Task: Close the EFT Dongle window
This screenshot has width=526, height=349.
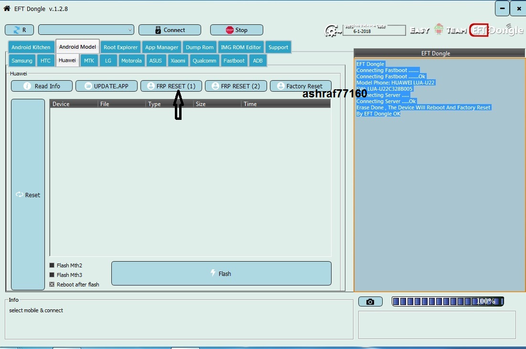Action: tap(519, 9)
